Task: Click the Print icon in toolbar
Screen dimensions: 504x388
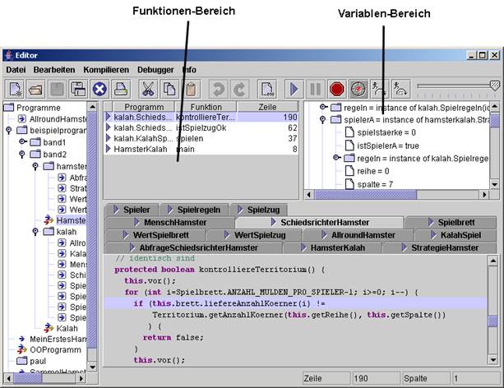Action: click(x=121, y=89)
